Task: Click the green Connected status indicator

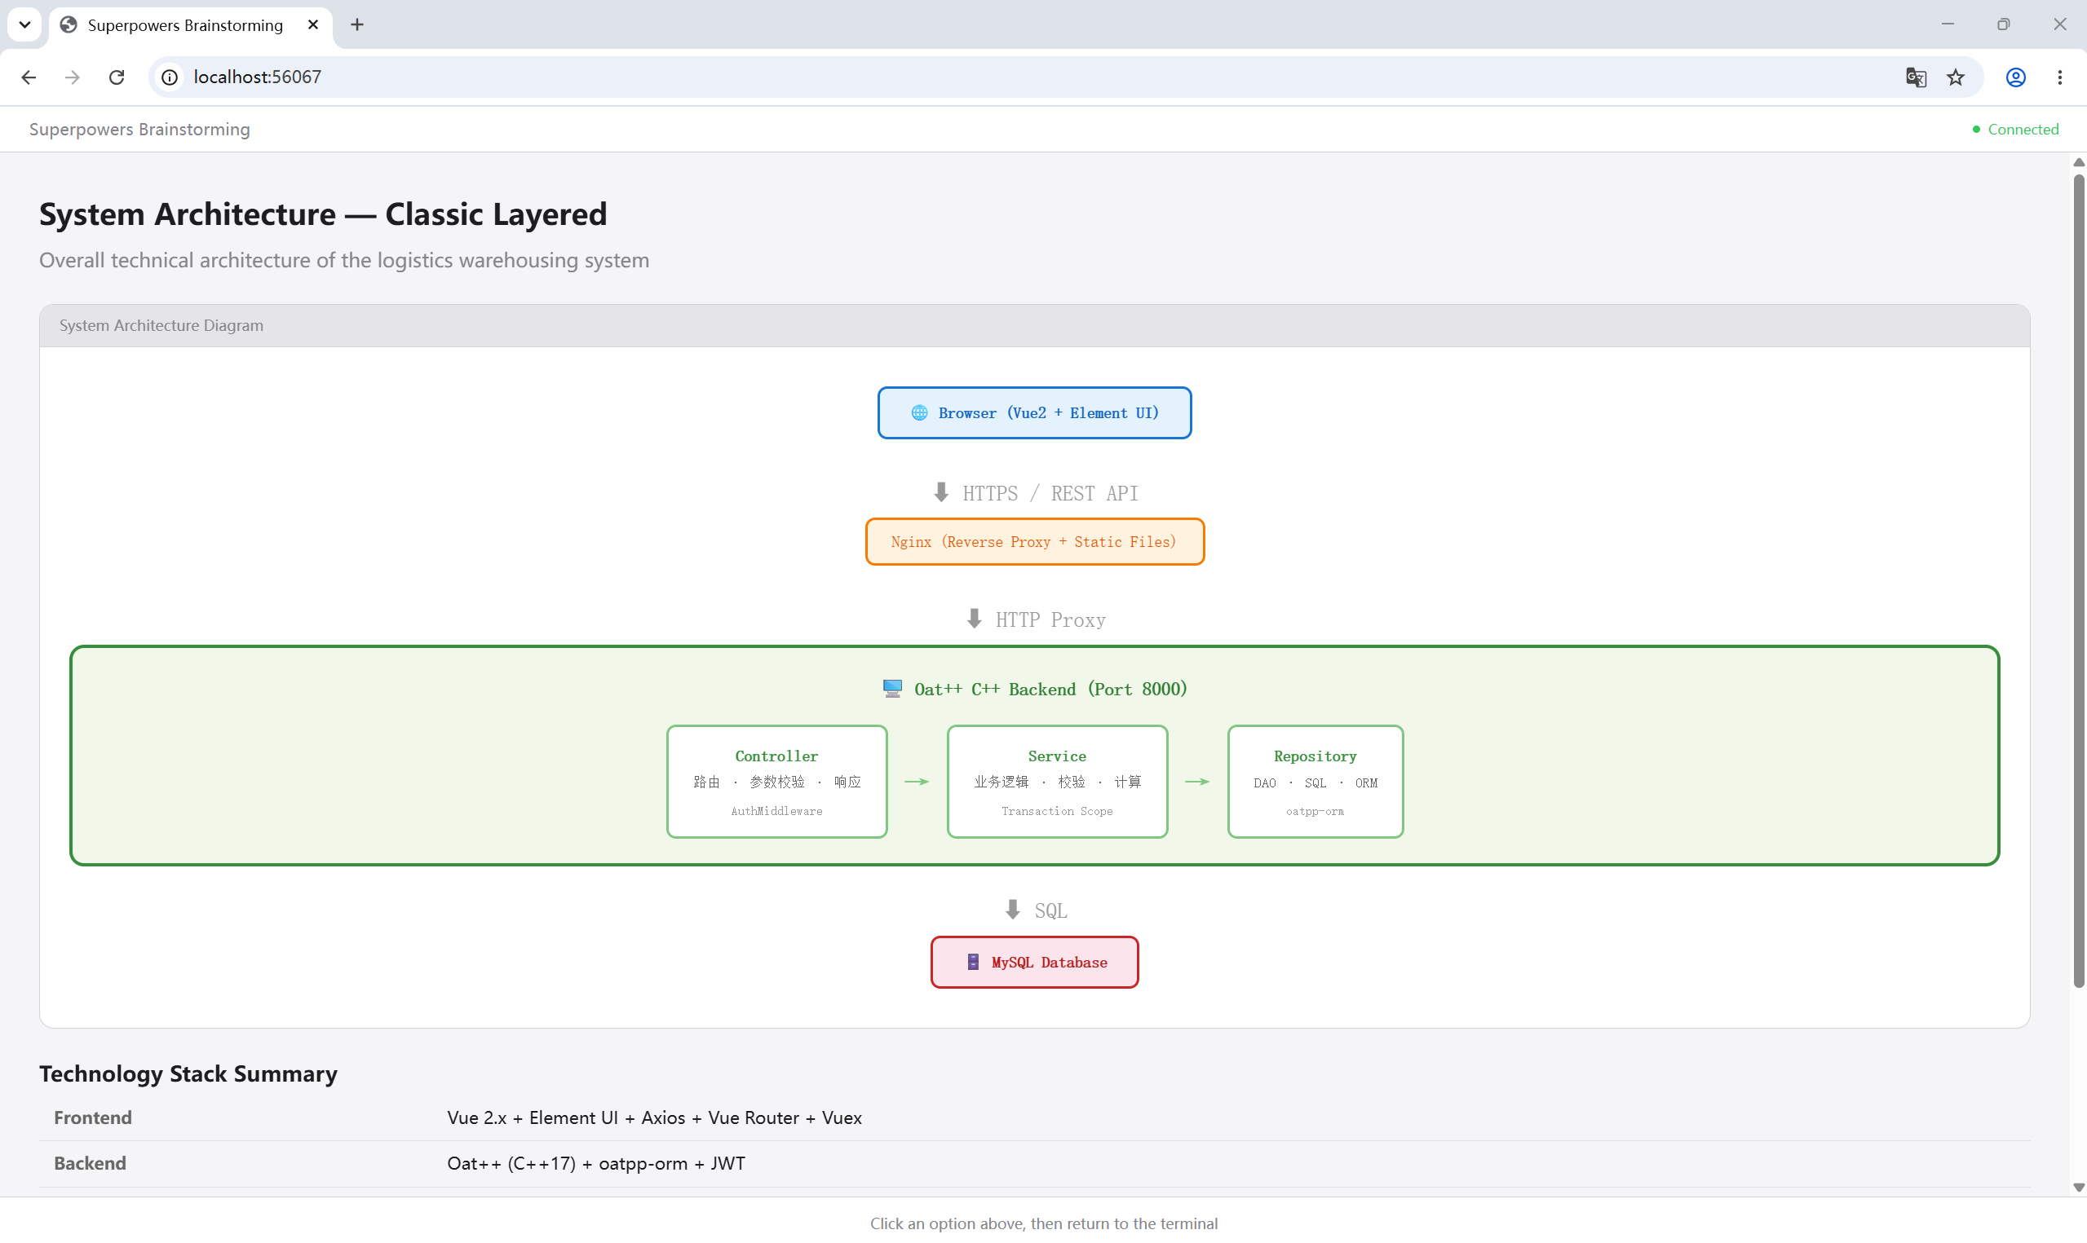Action: click(x=2015, y=129)
